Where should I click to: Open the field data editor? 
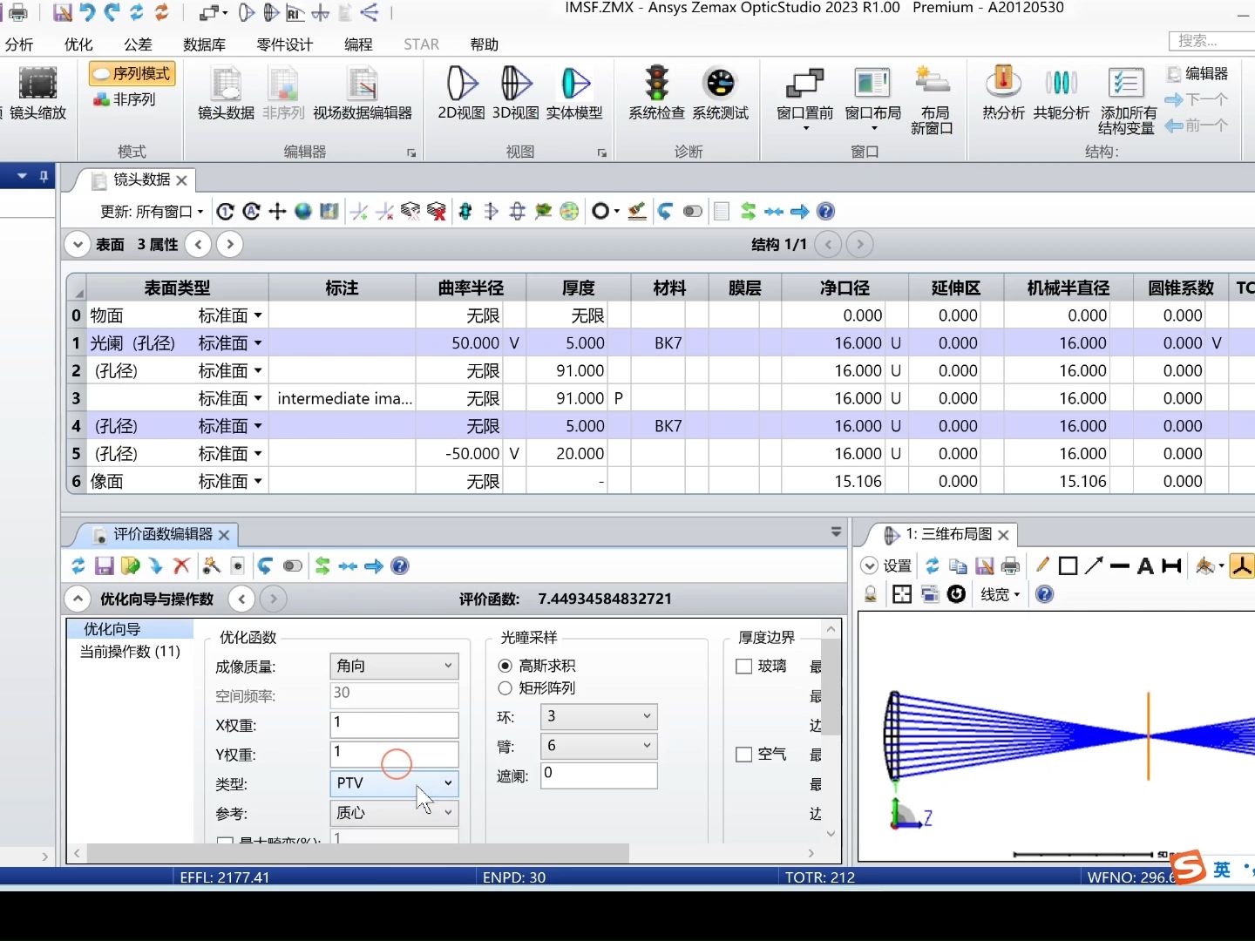point(363,93)
